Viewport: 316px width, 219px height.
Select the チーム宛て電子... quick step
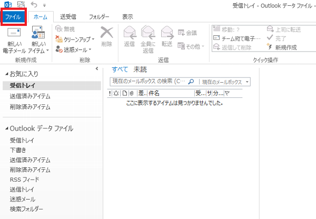pyautogui.click(x=237, y=38)
